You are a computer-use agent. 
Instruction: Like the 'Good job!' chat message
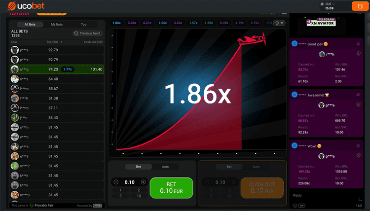(359, 43)
